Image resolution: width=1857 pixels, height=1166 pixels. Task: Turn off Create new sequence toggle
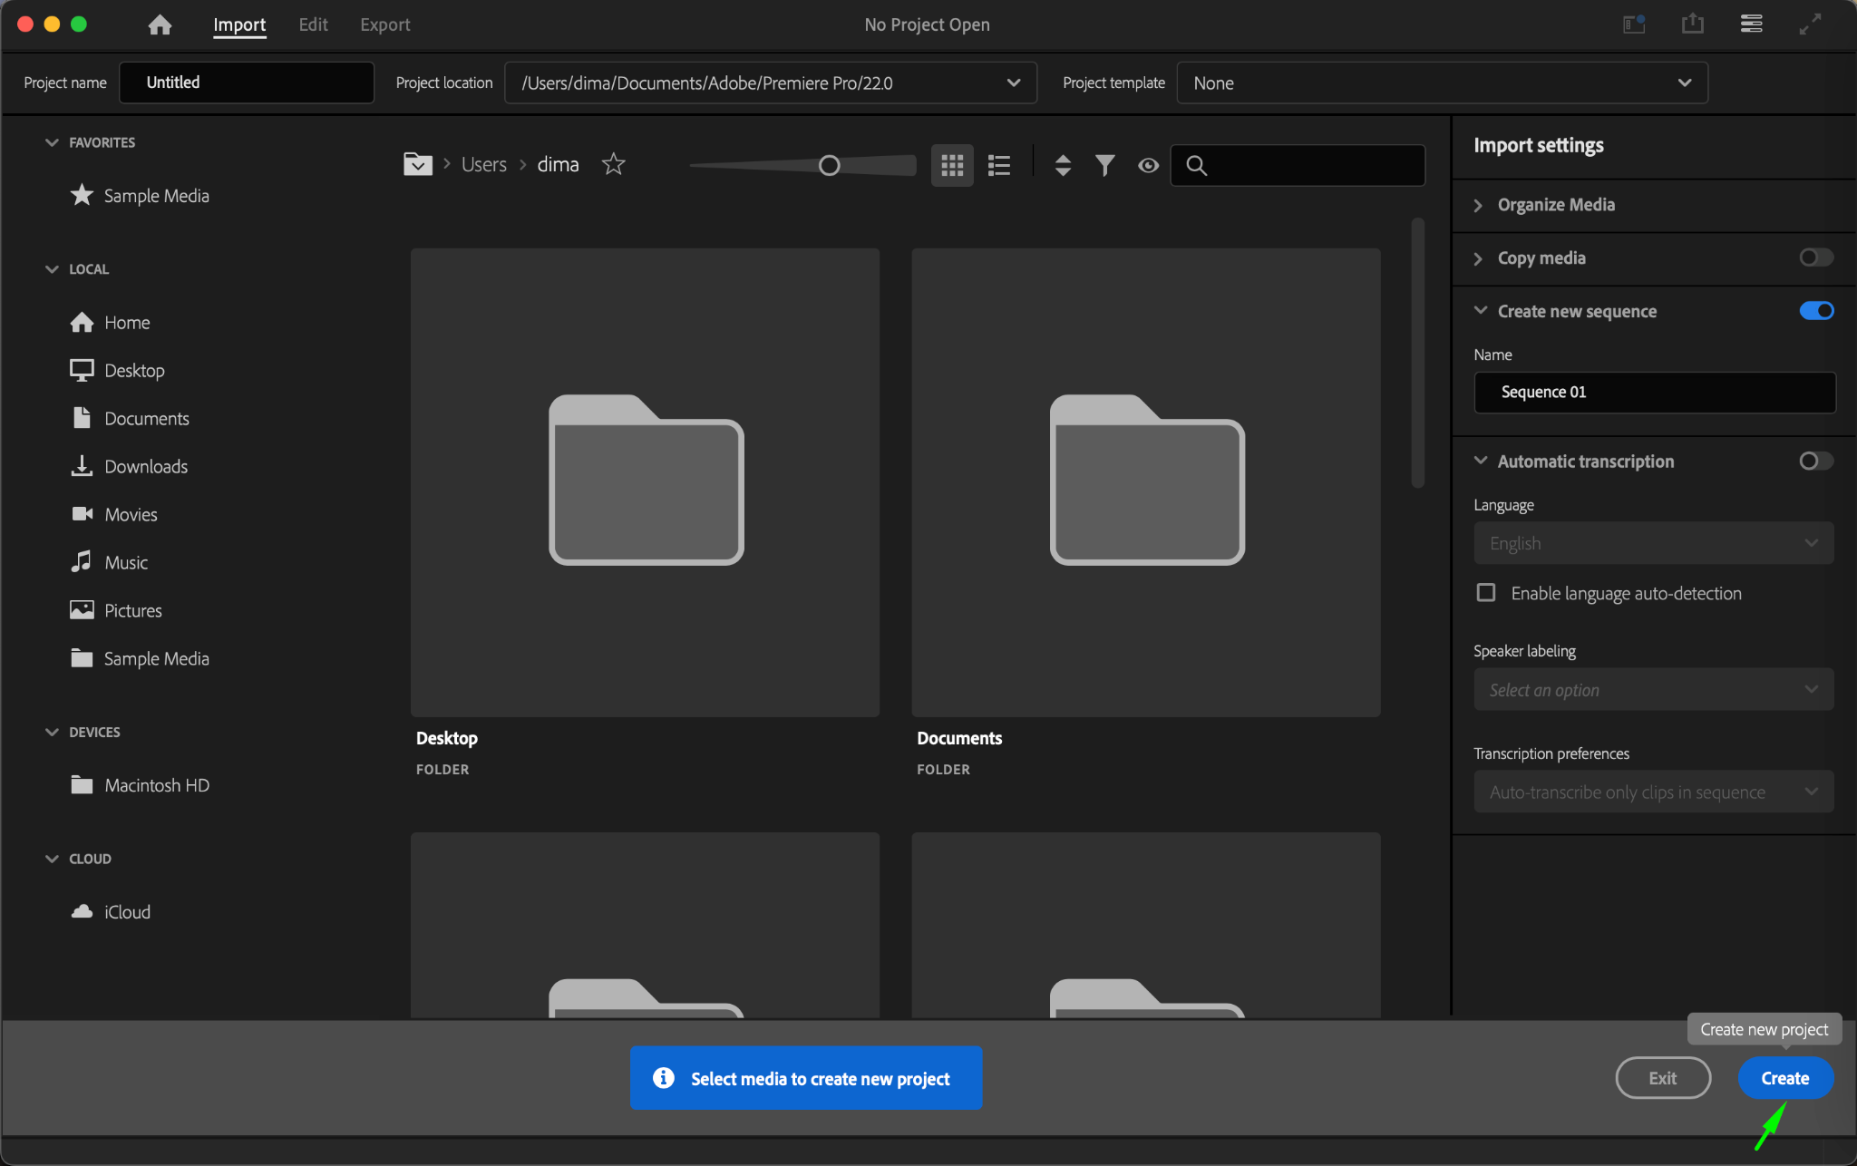point(1815,311)
